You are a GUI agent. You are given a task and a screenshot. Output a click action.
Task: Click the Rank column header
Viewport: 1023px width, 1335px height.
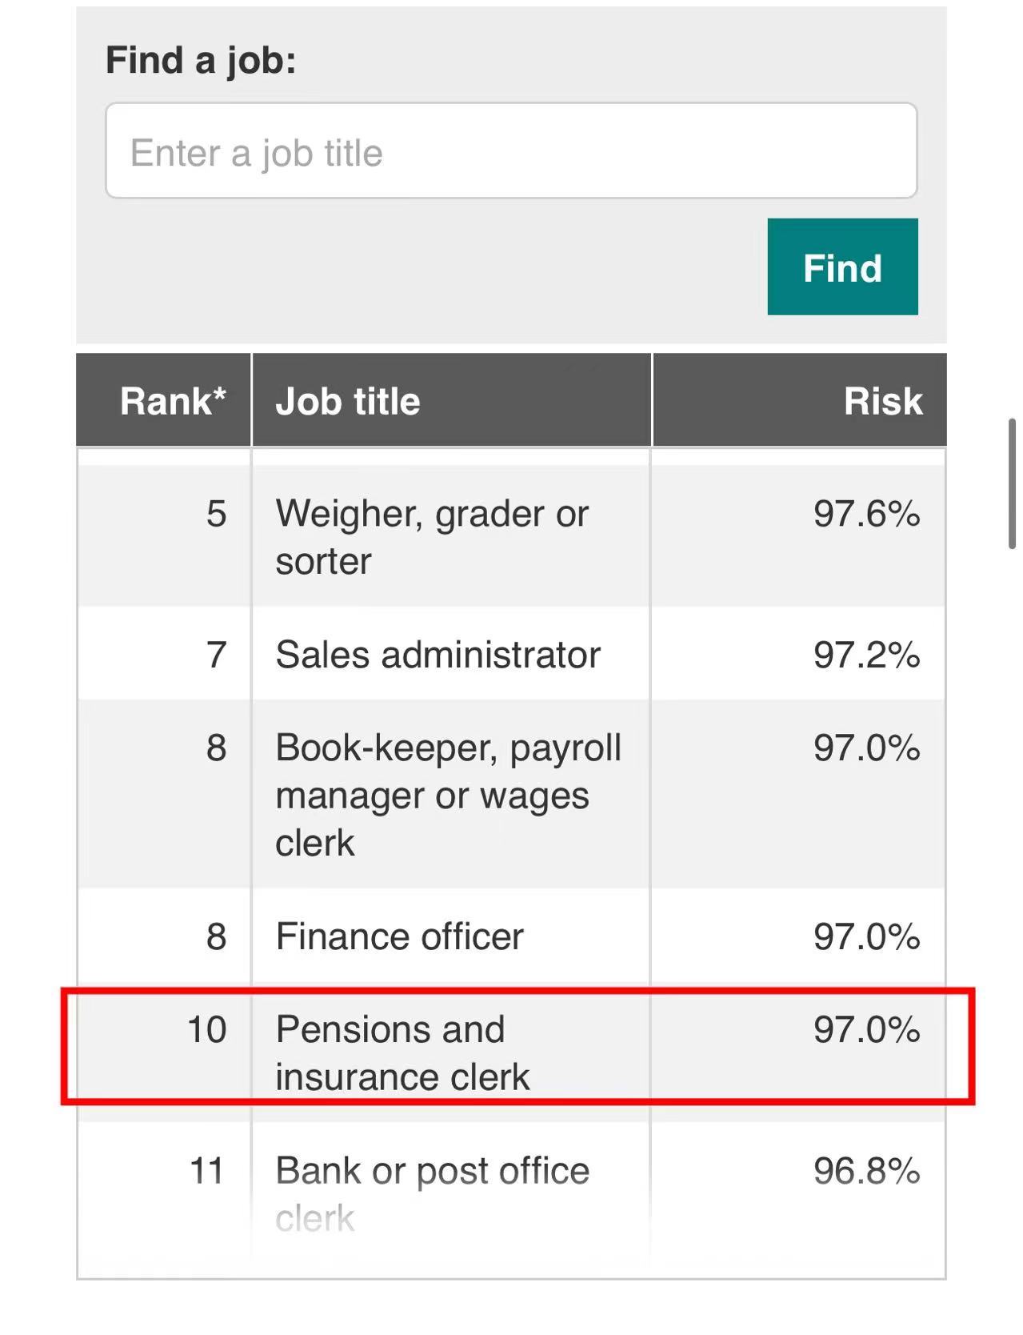click(172, 400)
